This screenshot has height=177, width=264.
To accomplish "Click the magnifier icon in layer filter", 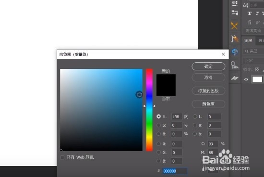I will 247,51.
